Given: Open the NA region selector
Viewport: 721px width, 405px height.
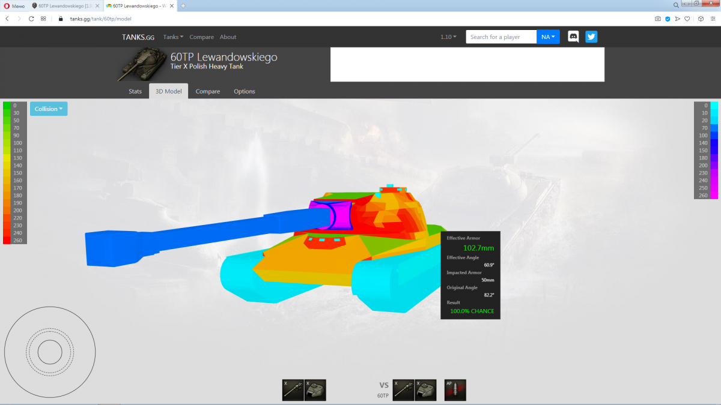Looking at the screenshot, I should click(548, 37).
